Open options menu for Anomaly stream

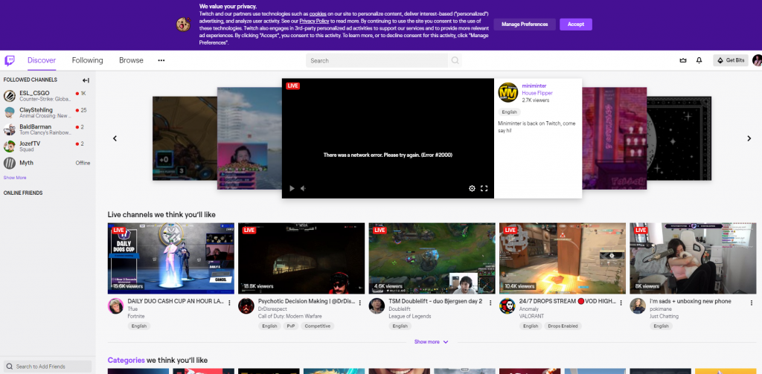621,303
